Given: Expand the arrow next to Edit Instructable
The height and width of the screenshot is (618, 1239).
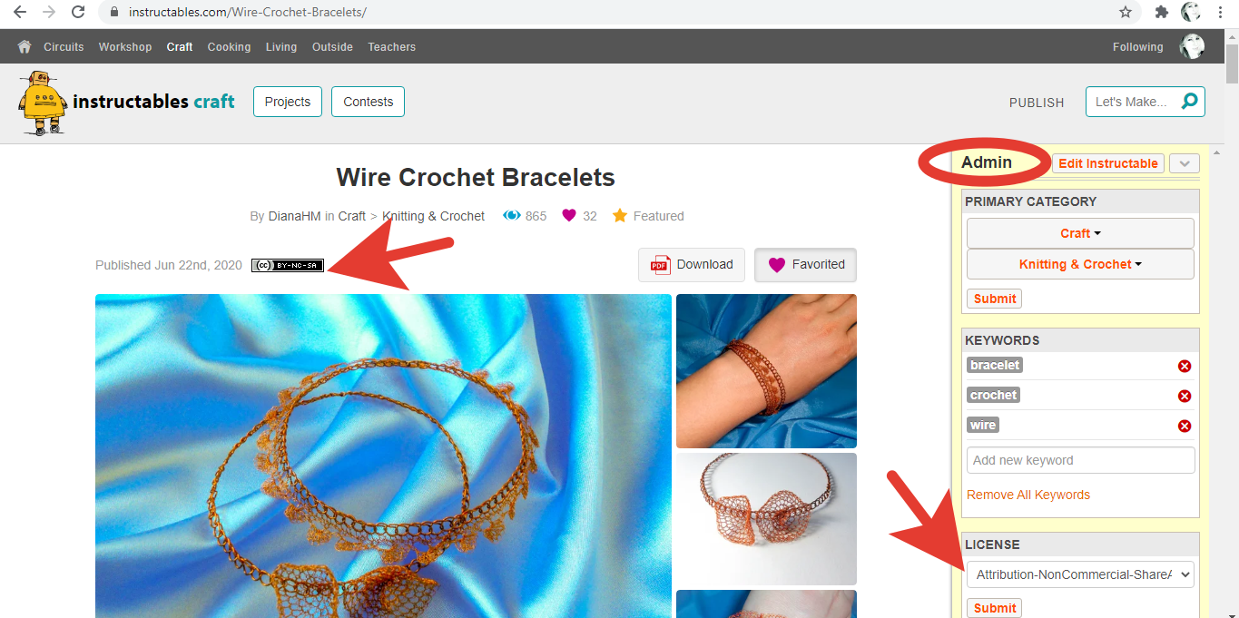Looking at the screenshot, I should (1185, 163).
